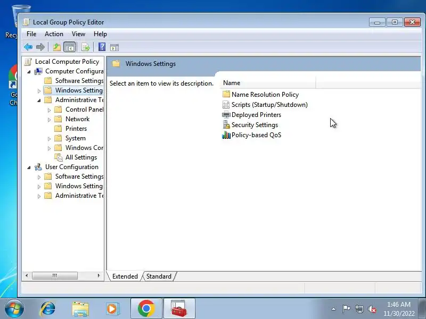Switch to the Standard tab
The height and width of the screenshot is (319, 426).
tap(159, 276)
